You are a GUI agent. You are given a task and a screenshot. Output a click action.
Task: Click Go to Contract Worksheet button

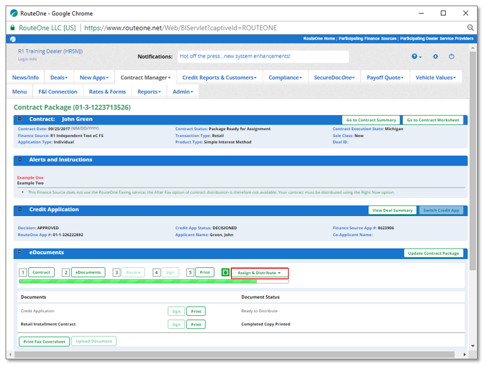pyautogui.click(x=433, y=120)
